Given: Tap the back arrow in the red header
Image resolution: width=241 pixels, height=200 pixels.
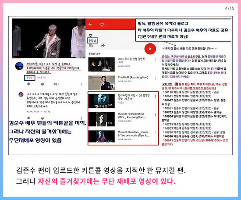Looking at the screenshot, I should click(90, 24).
